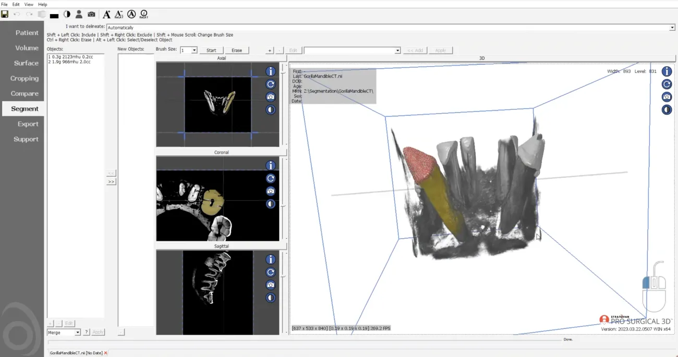Screen dimensions: 678x357
Task: Click the person silhouette icon in toolbar
Action: [x=79, y=14]
